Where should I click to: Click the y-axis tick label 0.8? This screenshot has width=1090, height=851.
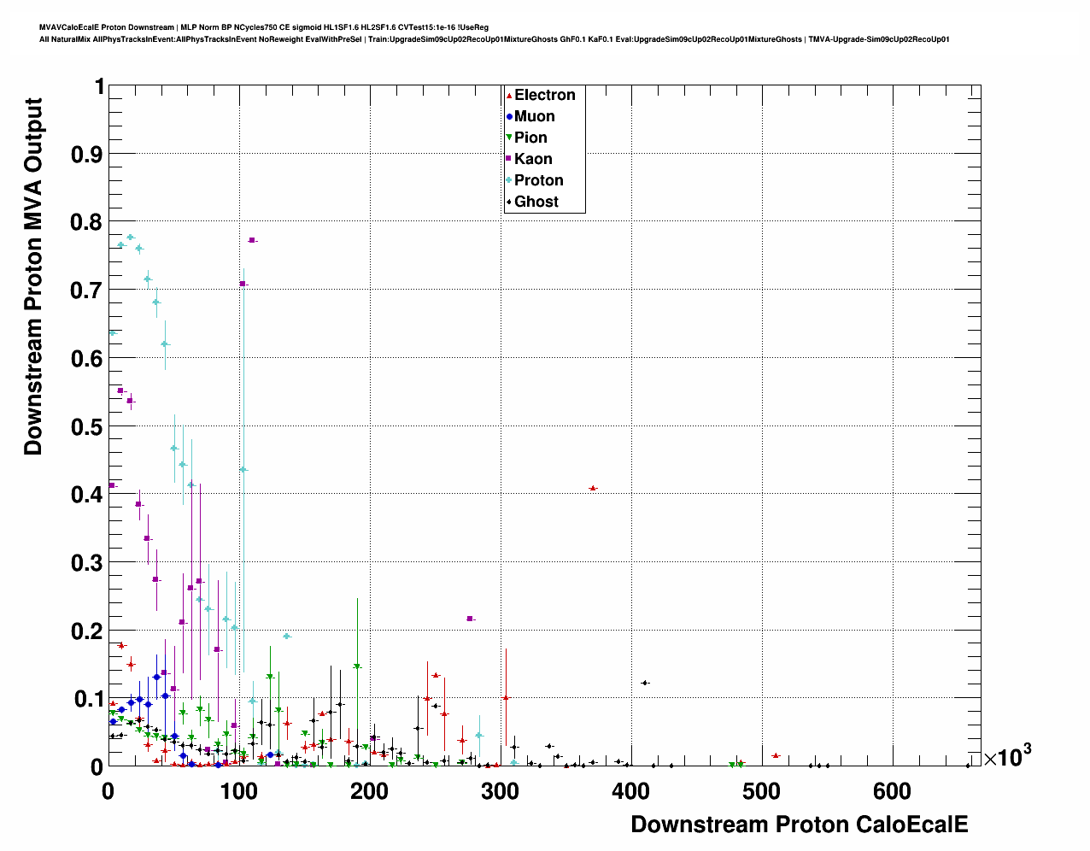(86, 223)
